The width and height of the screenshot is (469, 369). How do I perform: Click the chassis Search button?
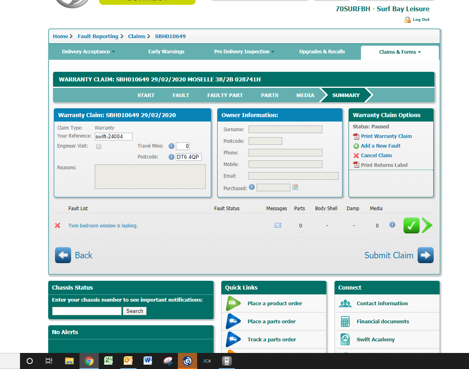(x=135, y=311)
